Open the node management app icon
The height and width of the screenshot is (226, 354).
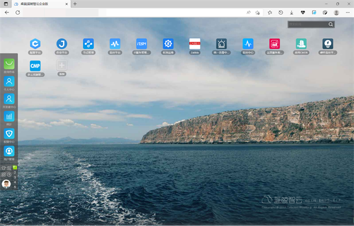(x=88, y=44)
